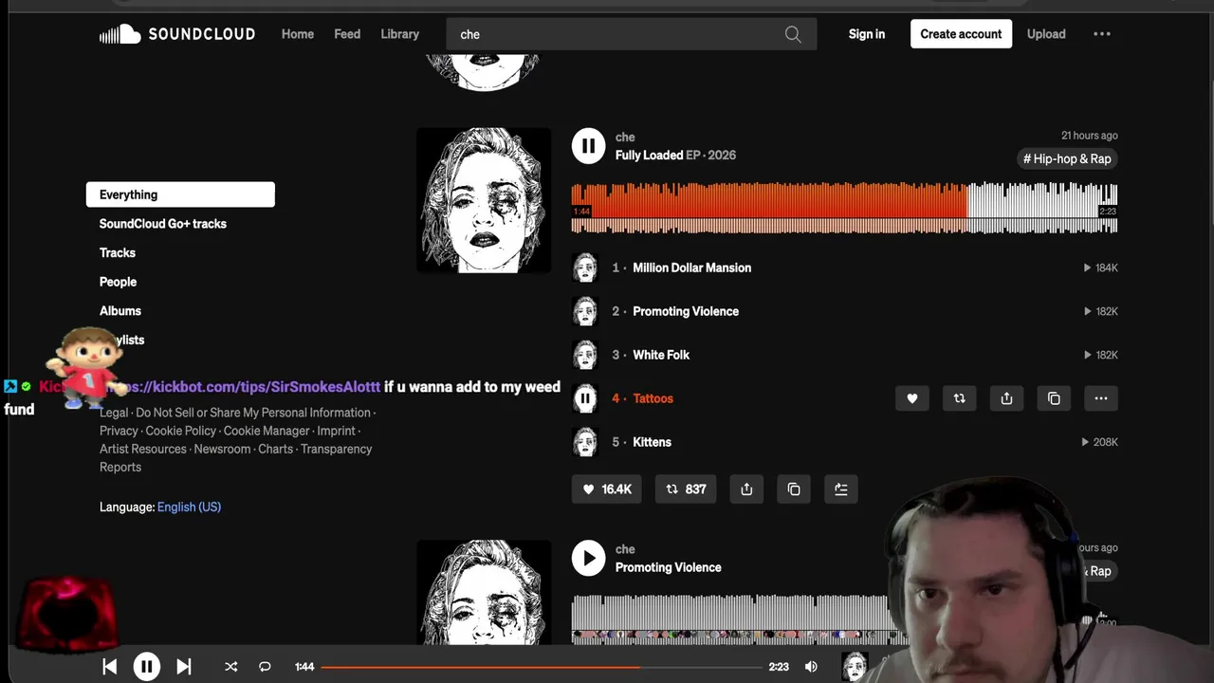Pause the Fully Loaded EP
This screenshot has height=683, width=1214.
point(588,146)
